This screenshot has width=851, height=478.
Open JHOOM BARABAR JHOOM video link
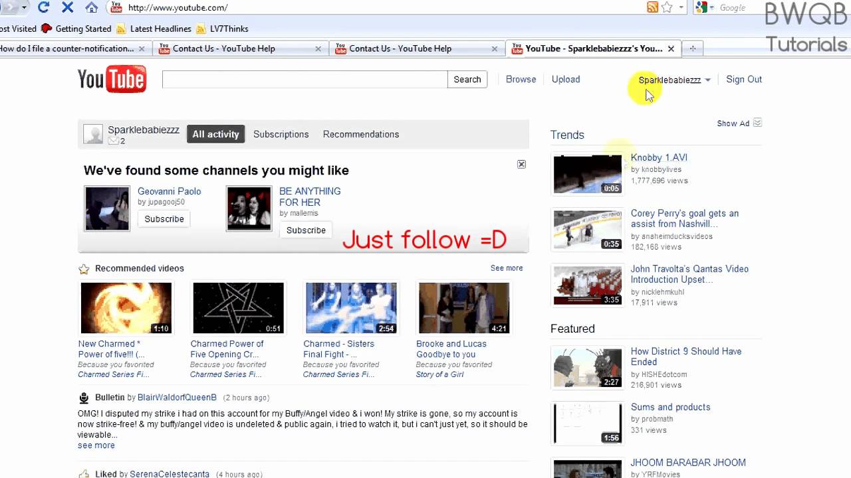[x=688, y=463]
